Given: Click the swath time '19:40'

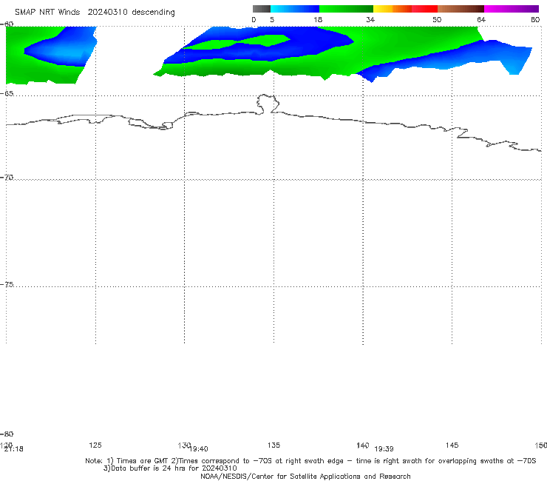Looking at the screenshot, I should click(x=199, y=449).
